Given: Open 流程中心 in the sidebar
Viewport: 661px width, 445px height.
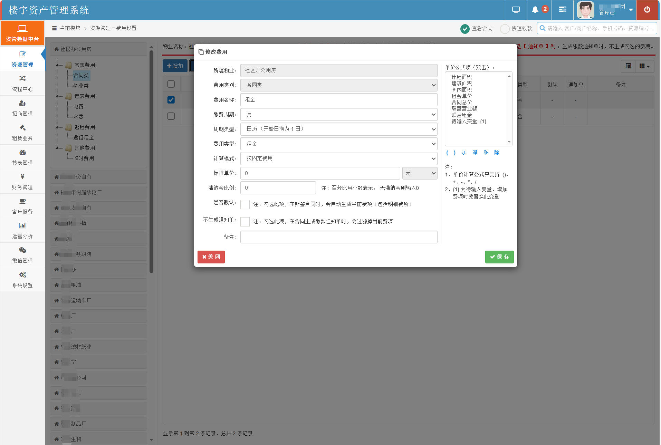Looking at the screenshot, I should 22,84.
